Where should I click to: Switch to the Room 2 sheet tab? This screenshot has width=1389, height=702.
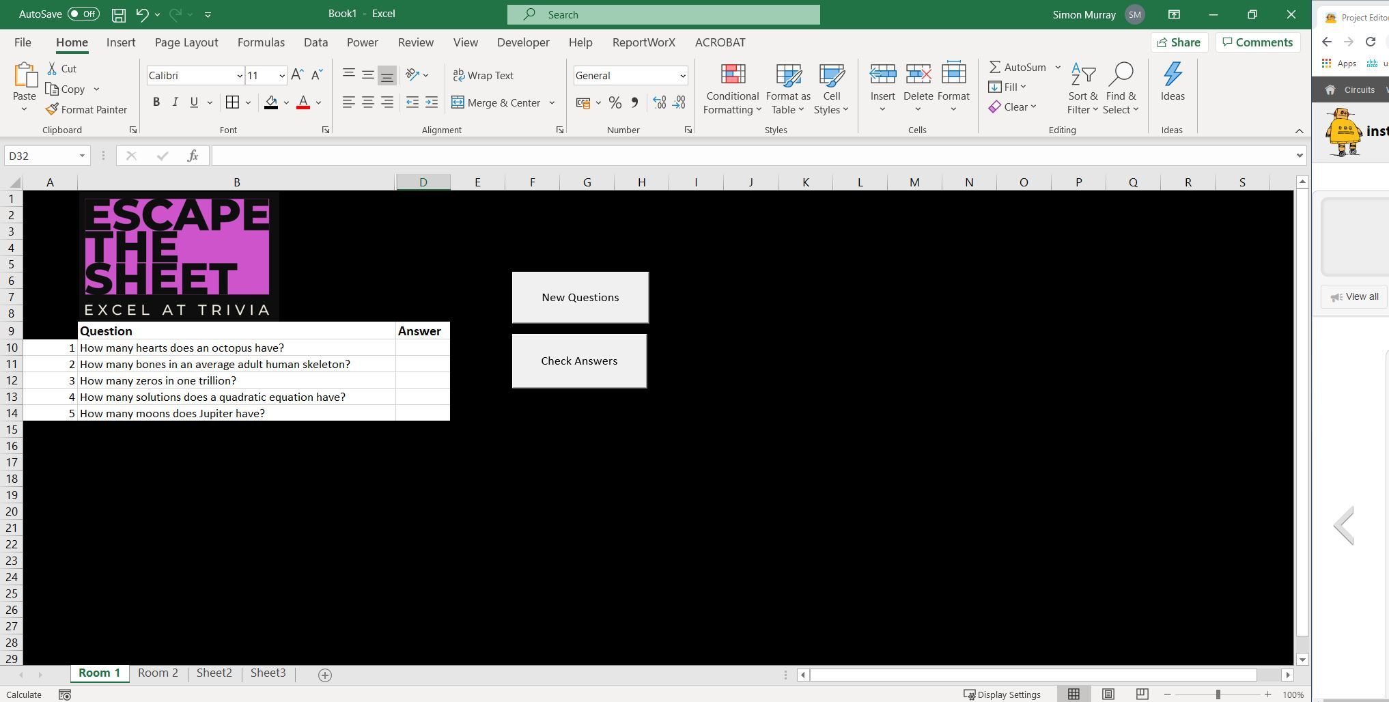point(158,673)
